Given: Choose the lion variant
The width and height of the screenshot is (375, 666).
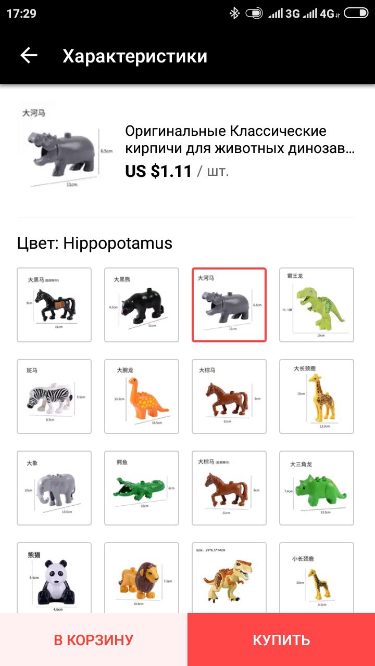Looking at the screenshot, I should coord(142,578).
